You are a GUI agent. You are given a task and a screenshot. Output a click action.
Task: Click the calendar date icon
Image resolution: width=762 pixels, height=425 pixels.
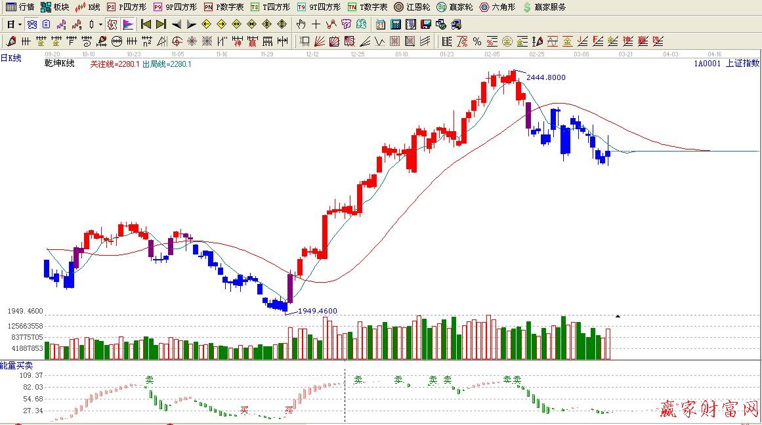coord(381,24)
